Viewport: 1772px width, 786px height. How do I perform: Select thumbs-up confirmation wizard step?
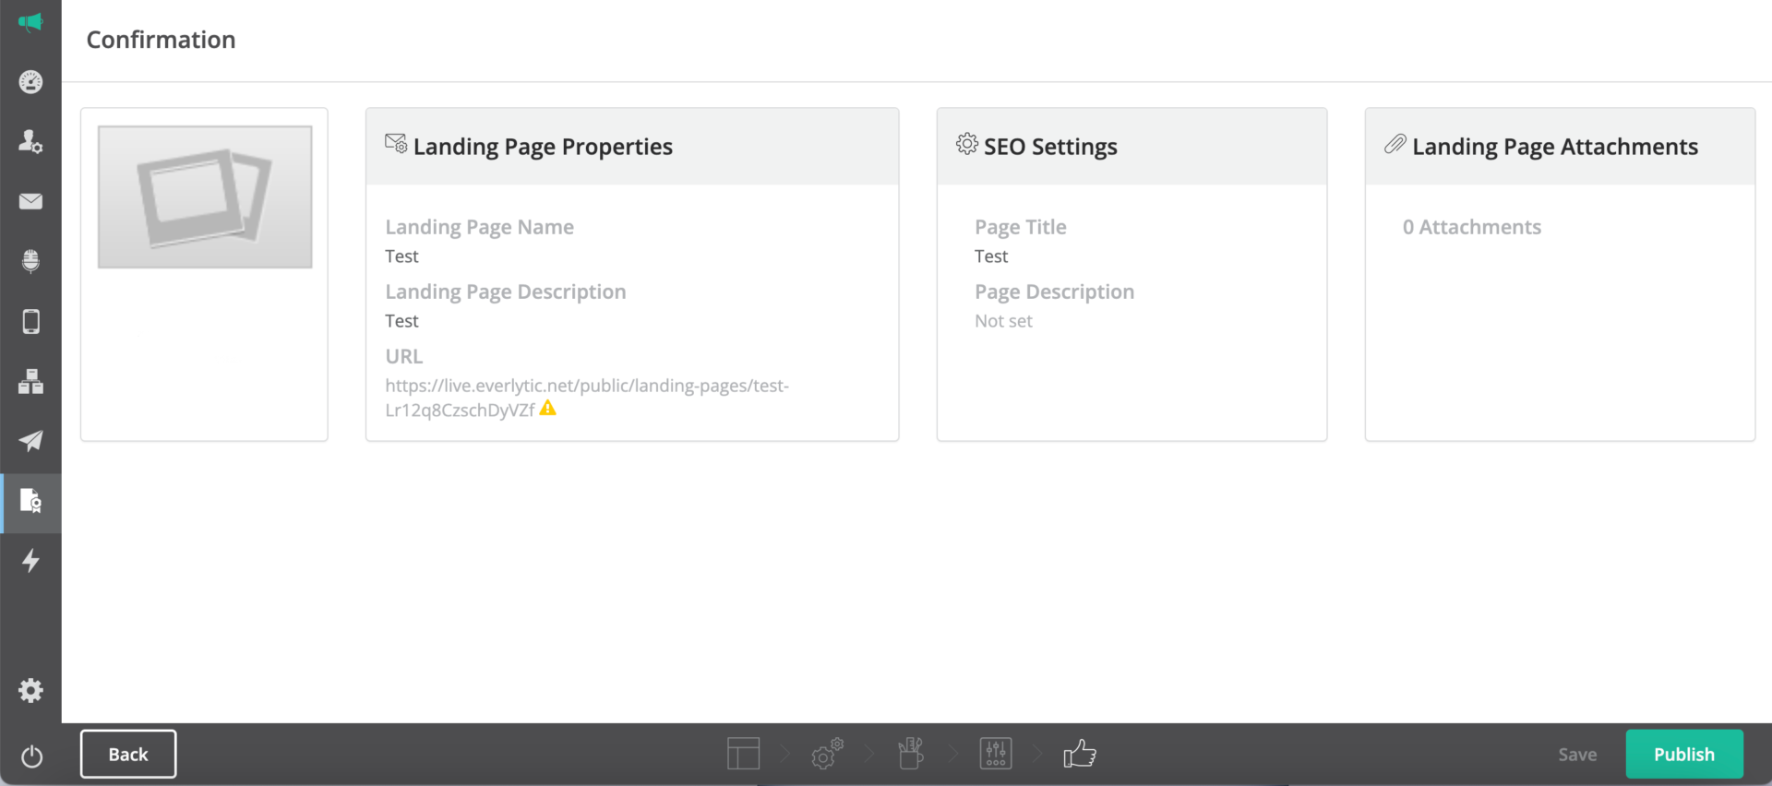pos(1079,754)
